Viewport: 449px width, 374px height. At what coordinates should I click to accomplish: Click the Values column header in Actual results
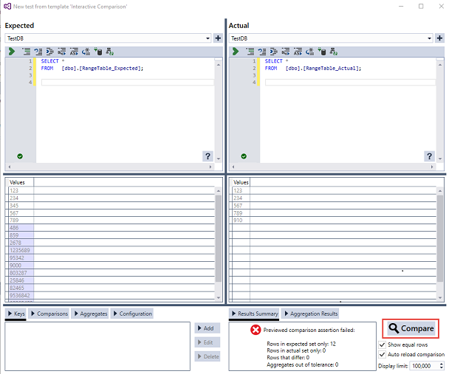tap(241, 182)
